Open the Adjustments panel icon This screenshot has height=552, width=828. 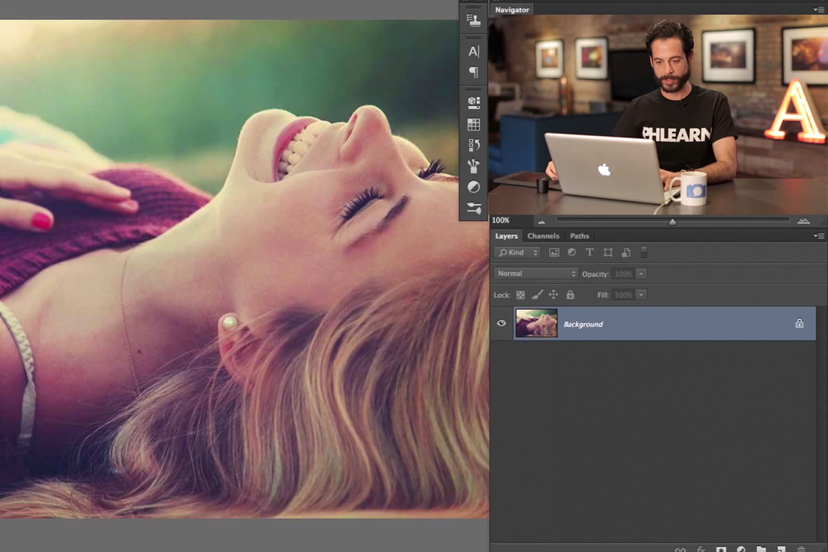click(x=473, y=187)
